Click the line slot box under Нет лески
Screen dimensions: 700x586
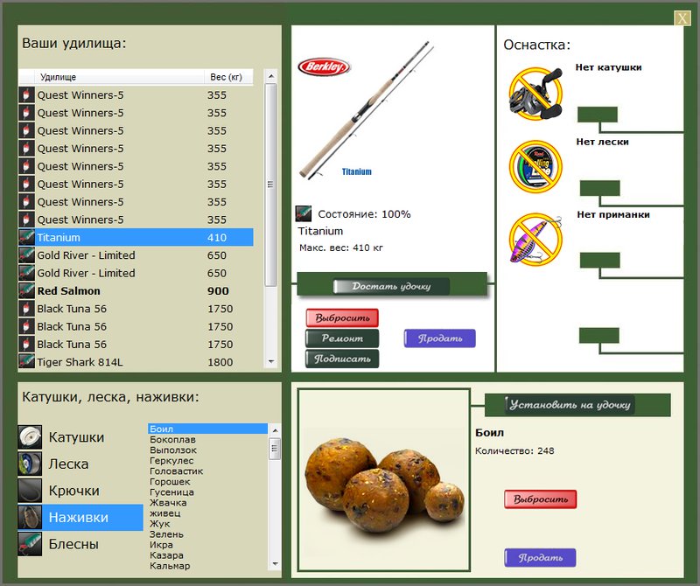tap(599, 188)
